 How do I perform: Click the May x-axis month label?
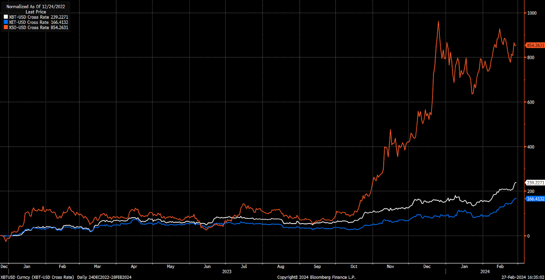(171, 266)
